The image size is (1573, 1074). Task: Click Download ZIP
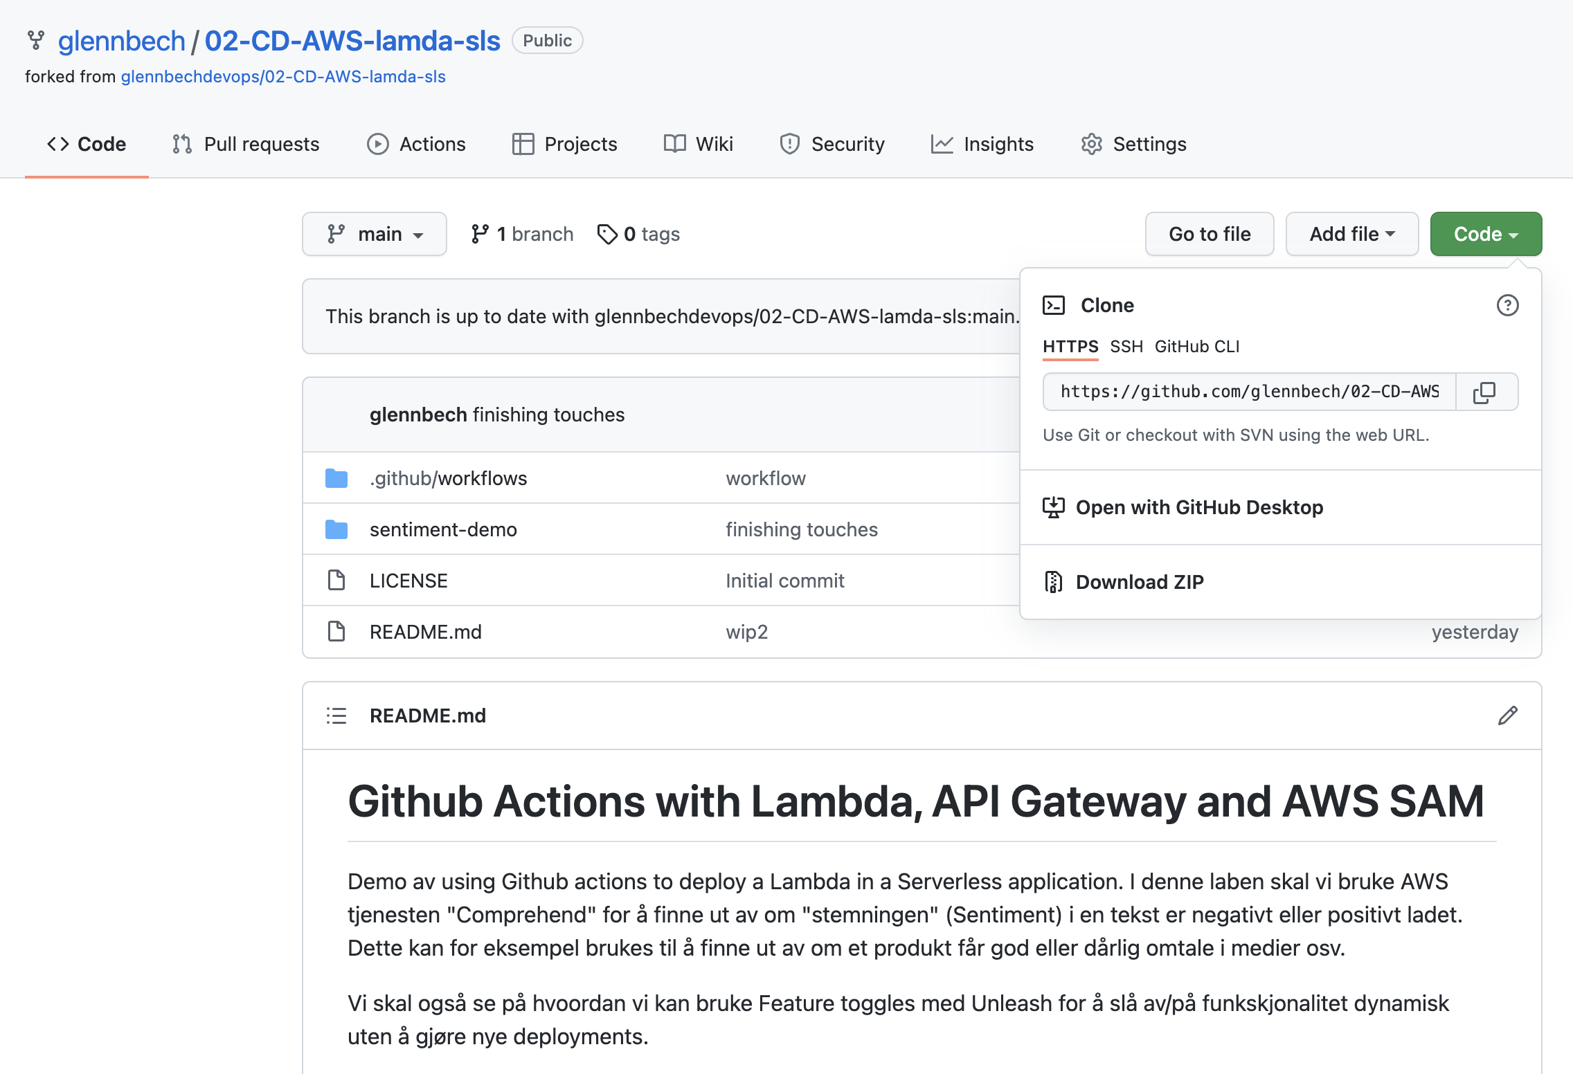coord(1140,582)
